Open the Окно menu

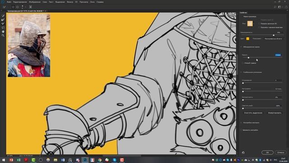[92, 2]
